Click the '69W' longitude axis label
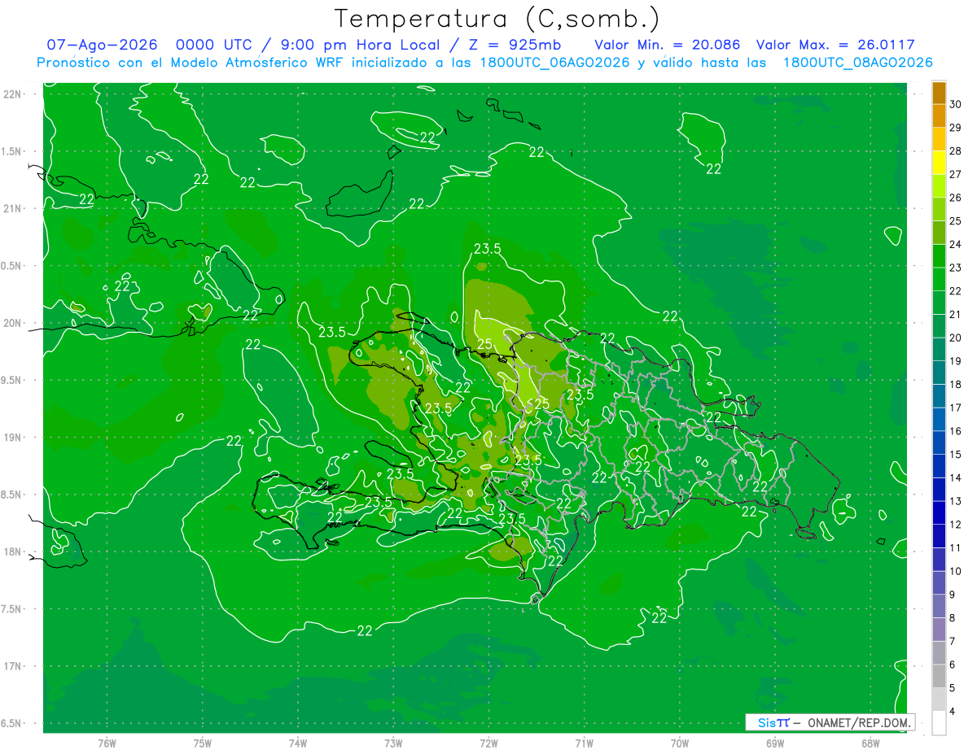The image size is (977, 754). 774,743
